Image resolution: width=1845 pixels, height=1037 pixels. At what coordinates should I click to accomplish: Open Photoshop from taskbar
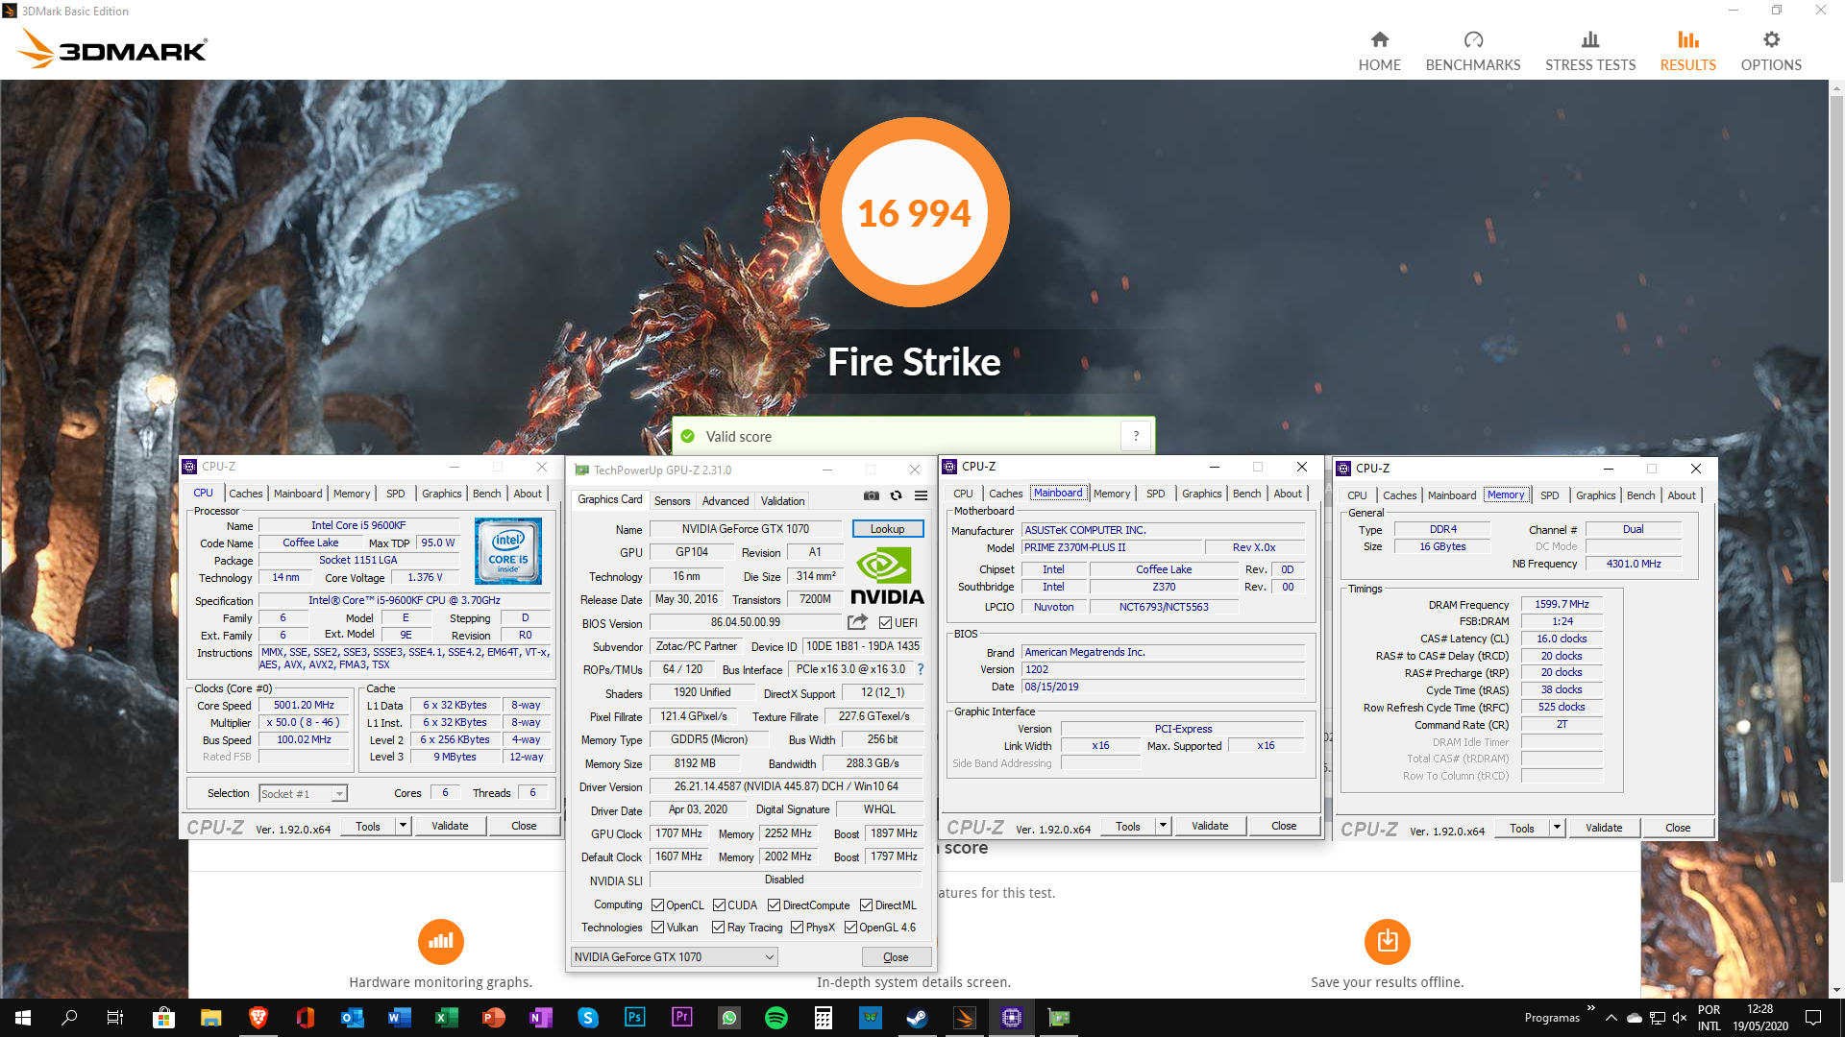(634, 1018)
